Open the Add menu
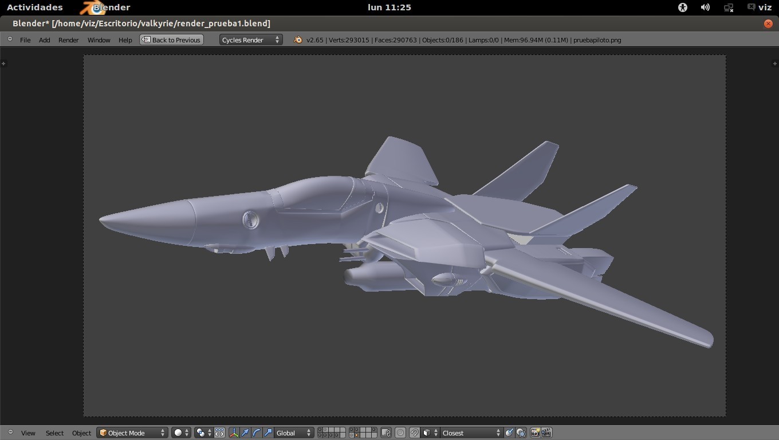This screenshot has width=779, height=440. [x=44, y=40]
